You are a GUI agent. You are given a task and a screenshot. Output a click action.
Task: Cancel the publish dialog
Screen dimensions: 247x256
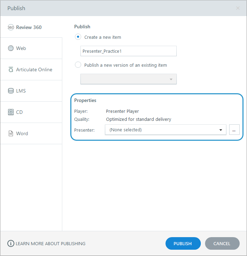[x=222, y=243]
